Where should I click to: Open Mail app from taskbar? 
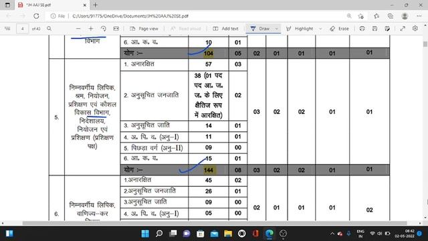214,234
